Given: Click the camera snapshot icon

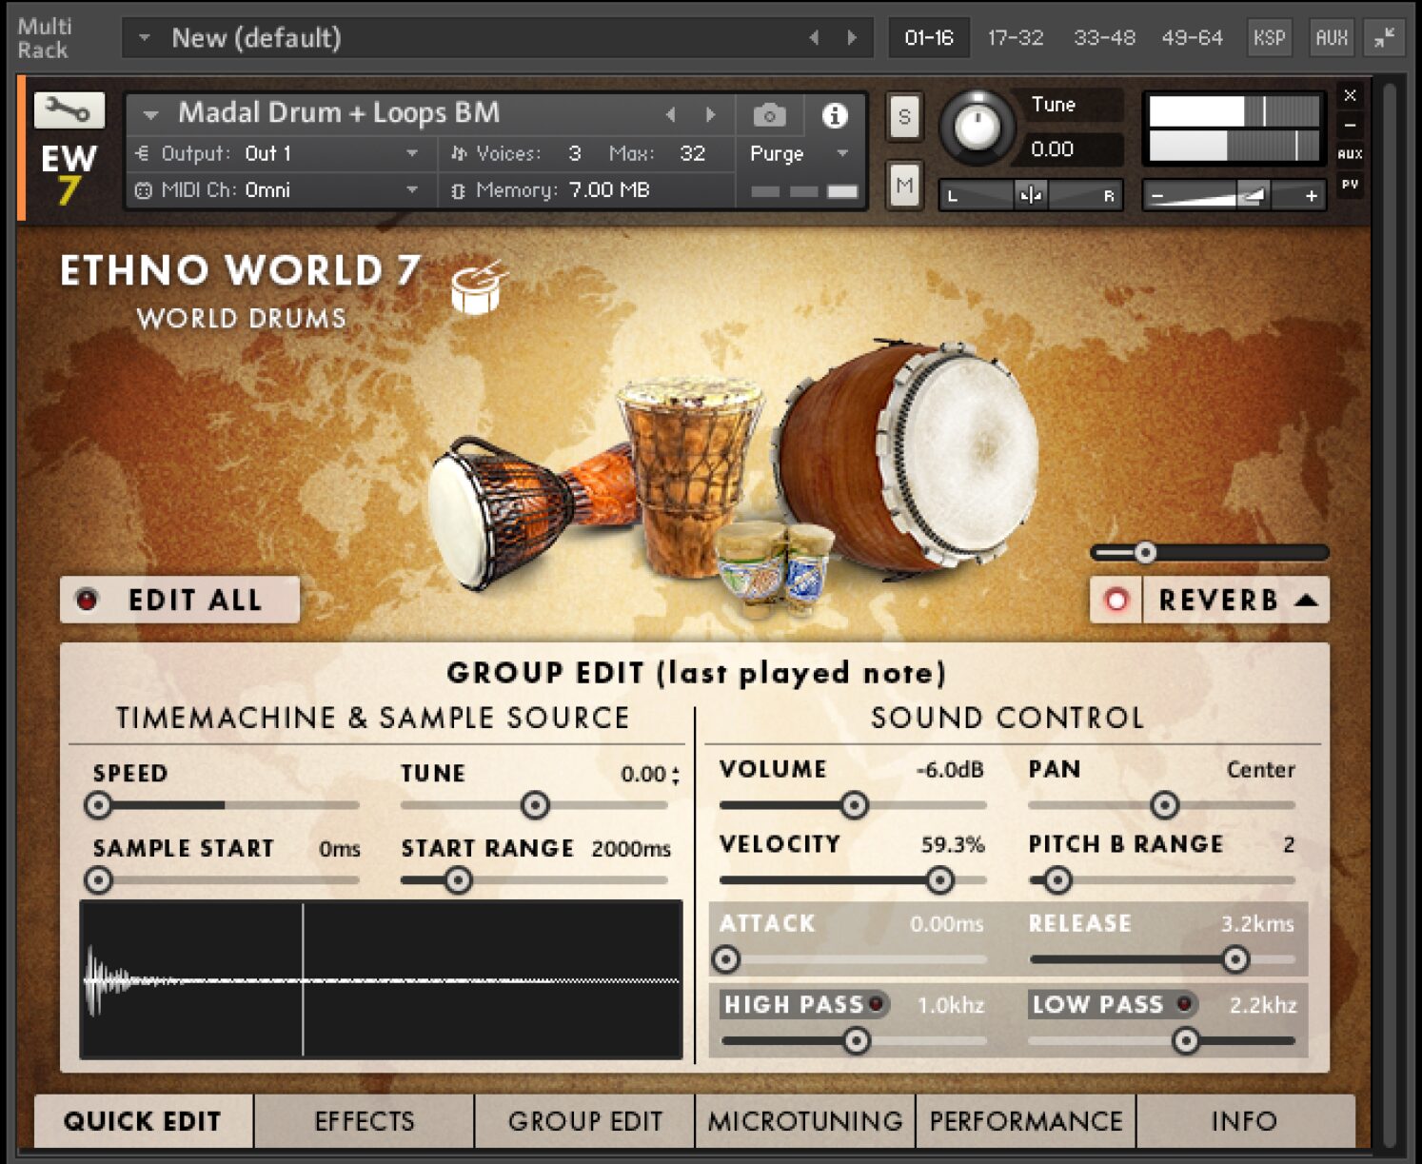Looking at the screenshot, I should click(769, 115).
